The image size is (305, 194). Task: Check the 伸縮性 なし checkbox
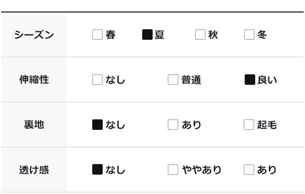97,80
